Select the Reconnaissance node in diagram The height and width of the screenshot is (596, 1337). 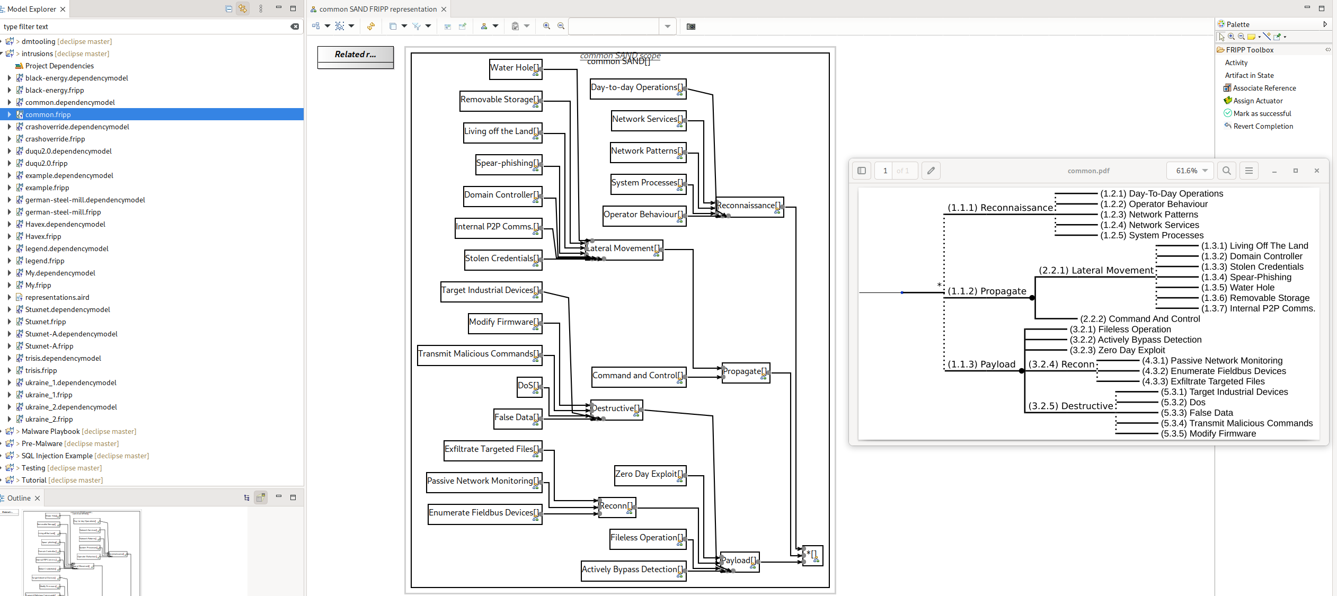[749, 206]
